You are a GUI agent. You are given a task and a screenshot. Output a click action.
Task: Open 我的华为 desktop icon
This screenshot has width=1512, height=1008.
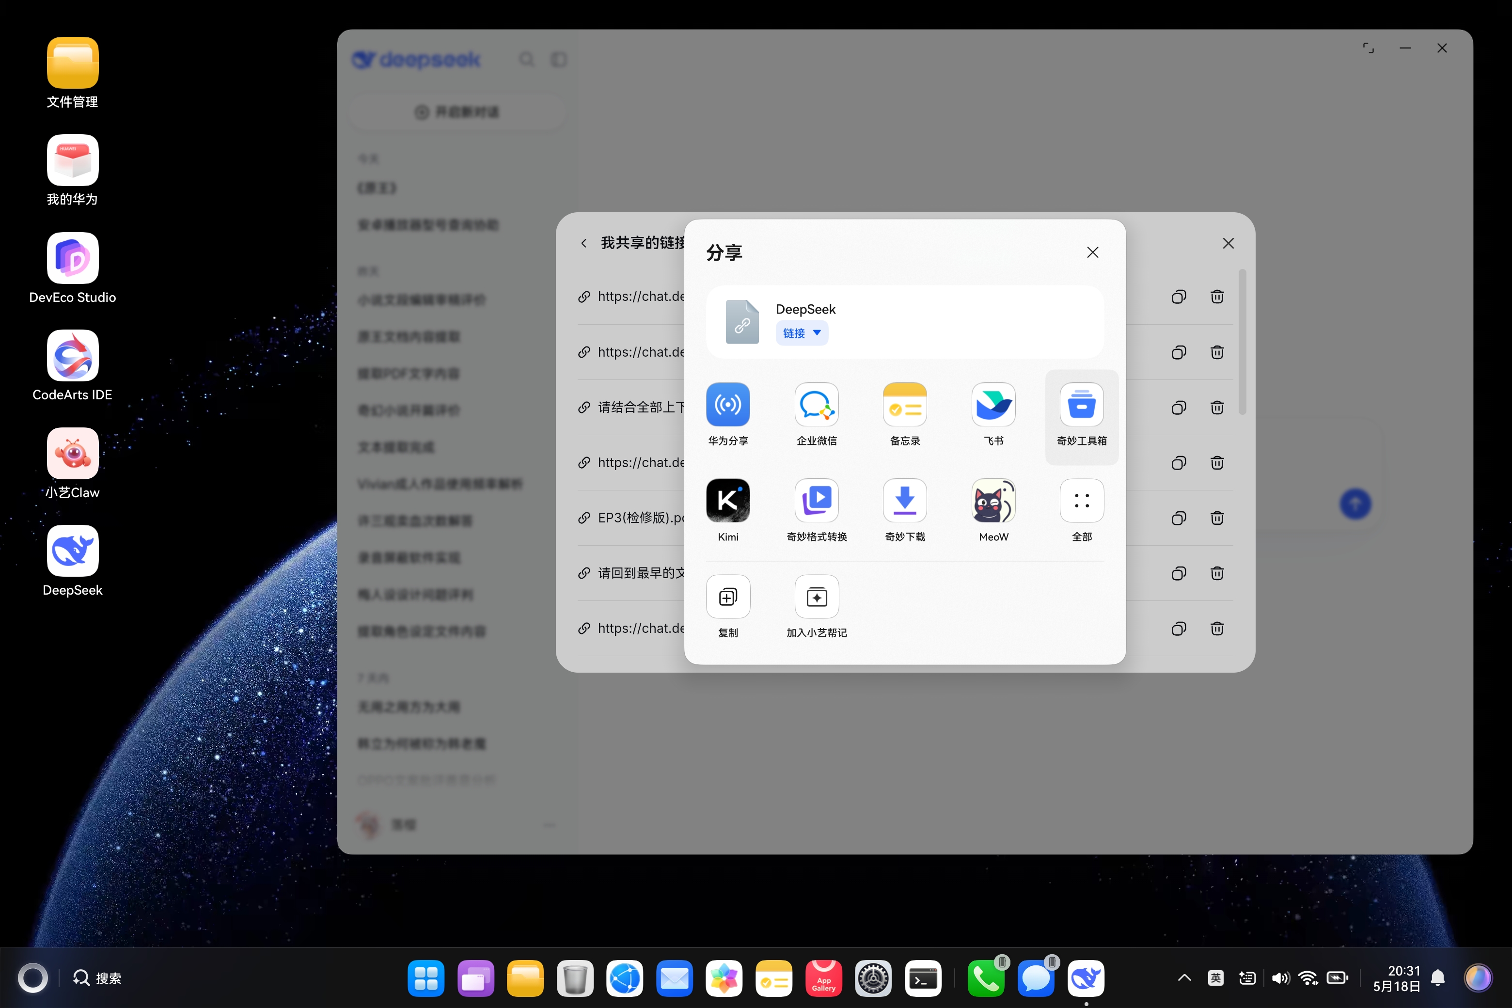point(73,171)
